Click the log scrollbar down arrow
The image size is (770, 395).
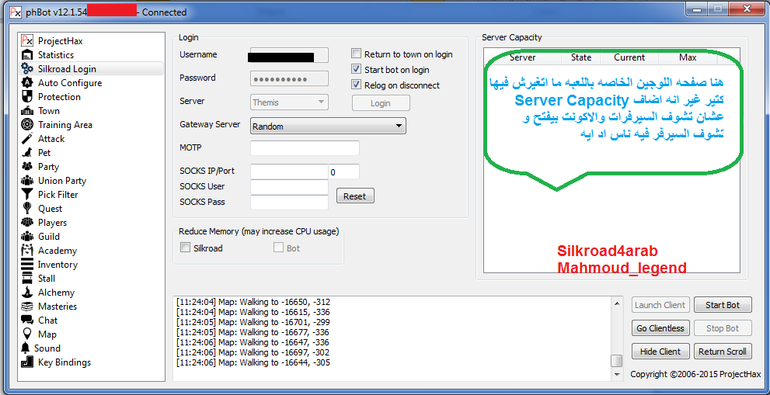pos(617,374)
